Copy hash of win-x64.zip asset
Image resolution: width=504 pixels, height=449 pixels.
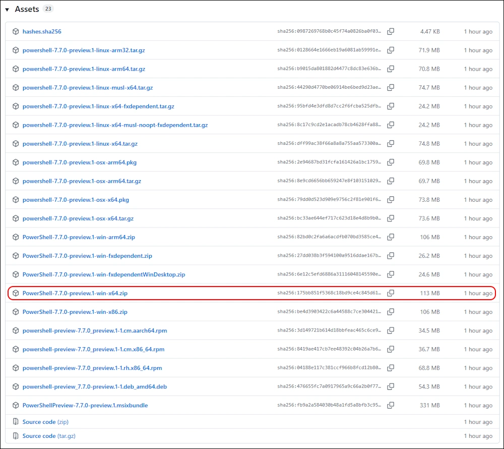coord(391,293)
